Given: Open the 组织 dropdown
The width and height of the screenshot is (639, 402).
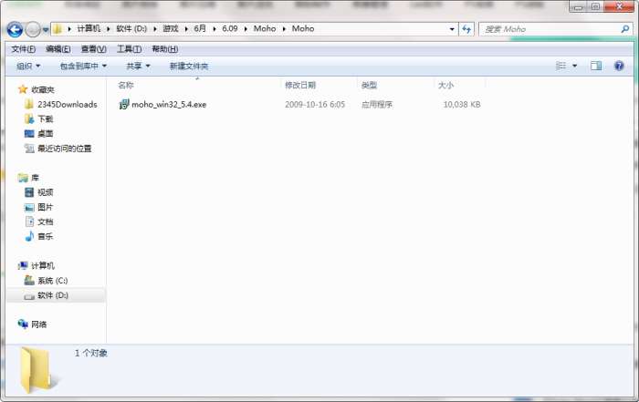Looking at the screenshot, I should click(28, 66).
